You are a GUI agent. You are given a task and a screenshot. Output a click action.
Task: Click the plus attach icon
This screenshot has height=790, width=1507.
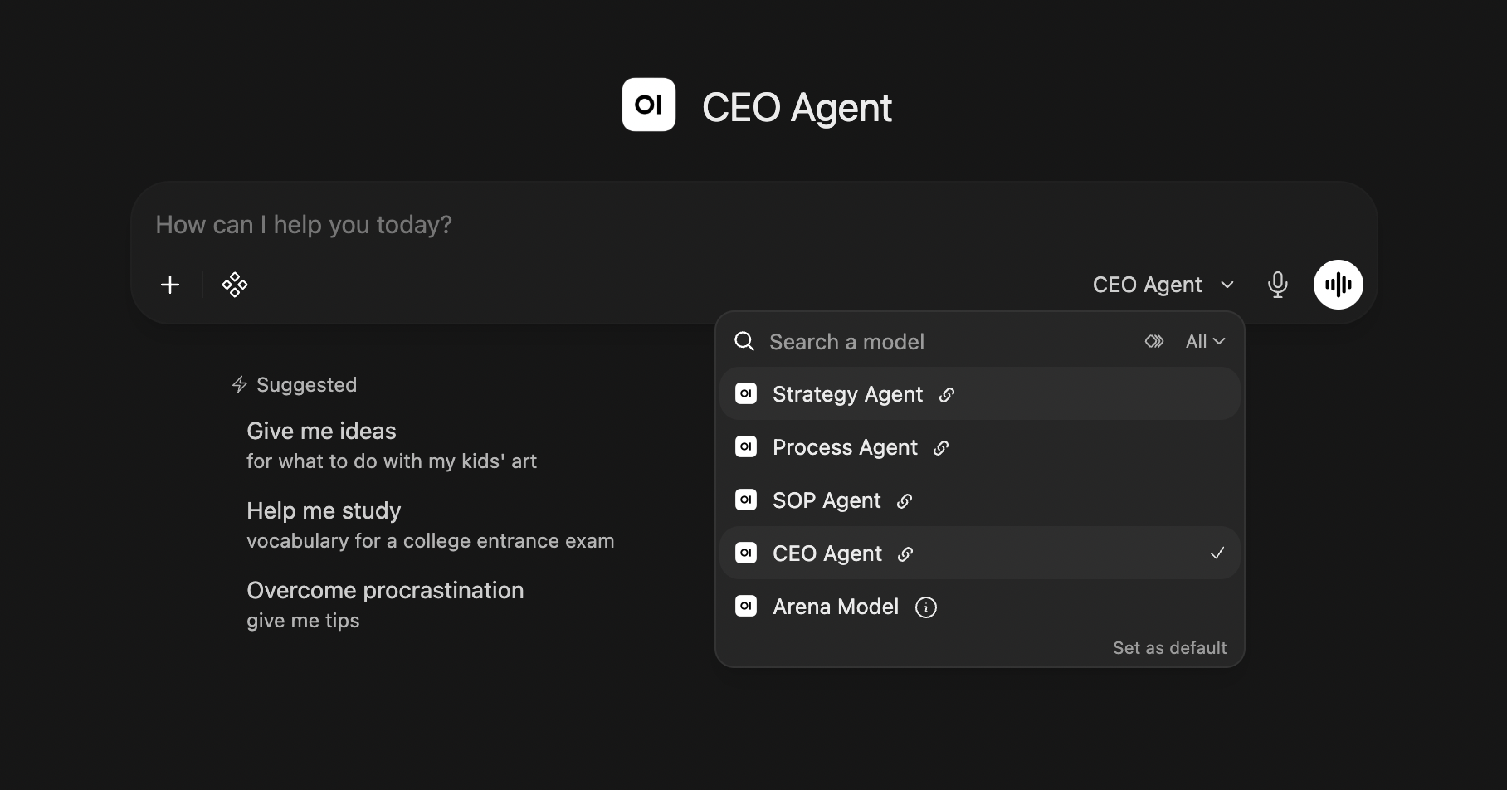(x=170, y=285)
